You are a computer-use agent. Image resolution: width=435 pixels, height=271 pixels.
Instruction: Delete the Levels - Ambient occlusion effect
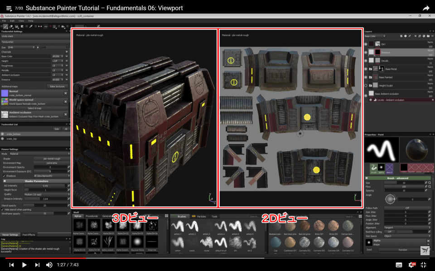432,100
